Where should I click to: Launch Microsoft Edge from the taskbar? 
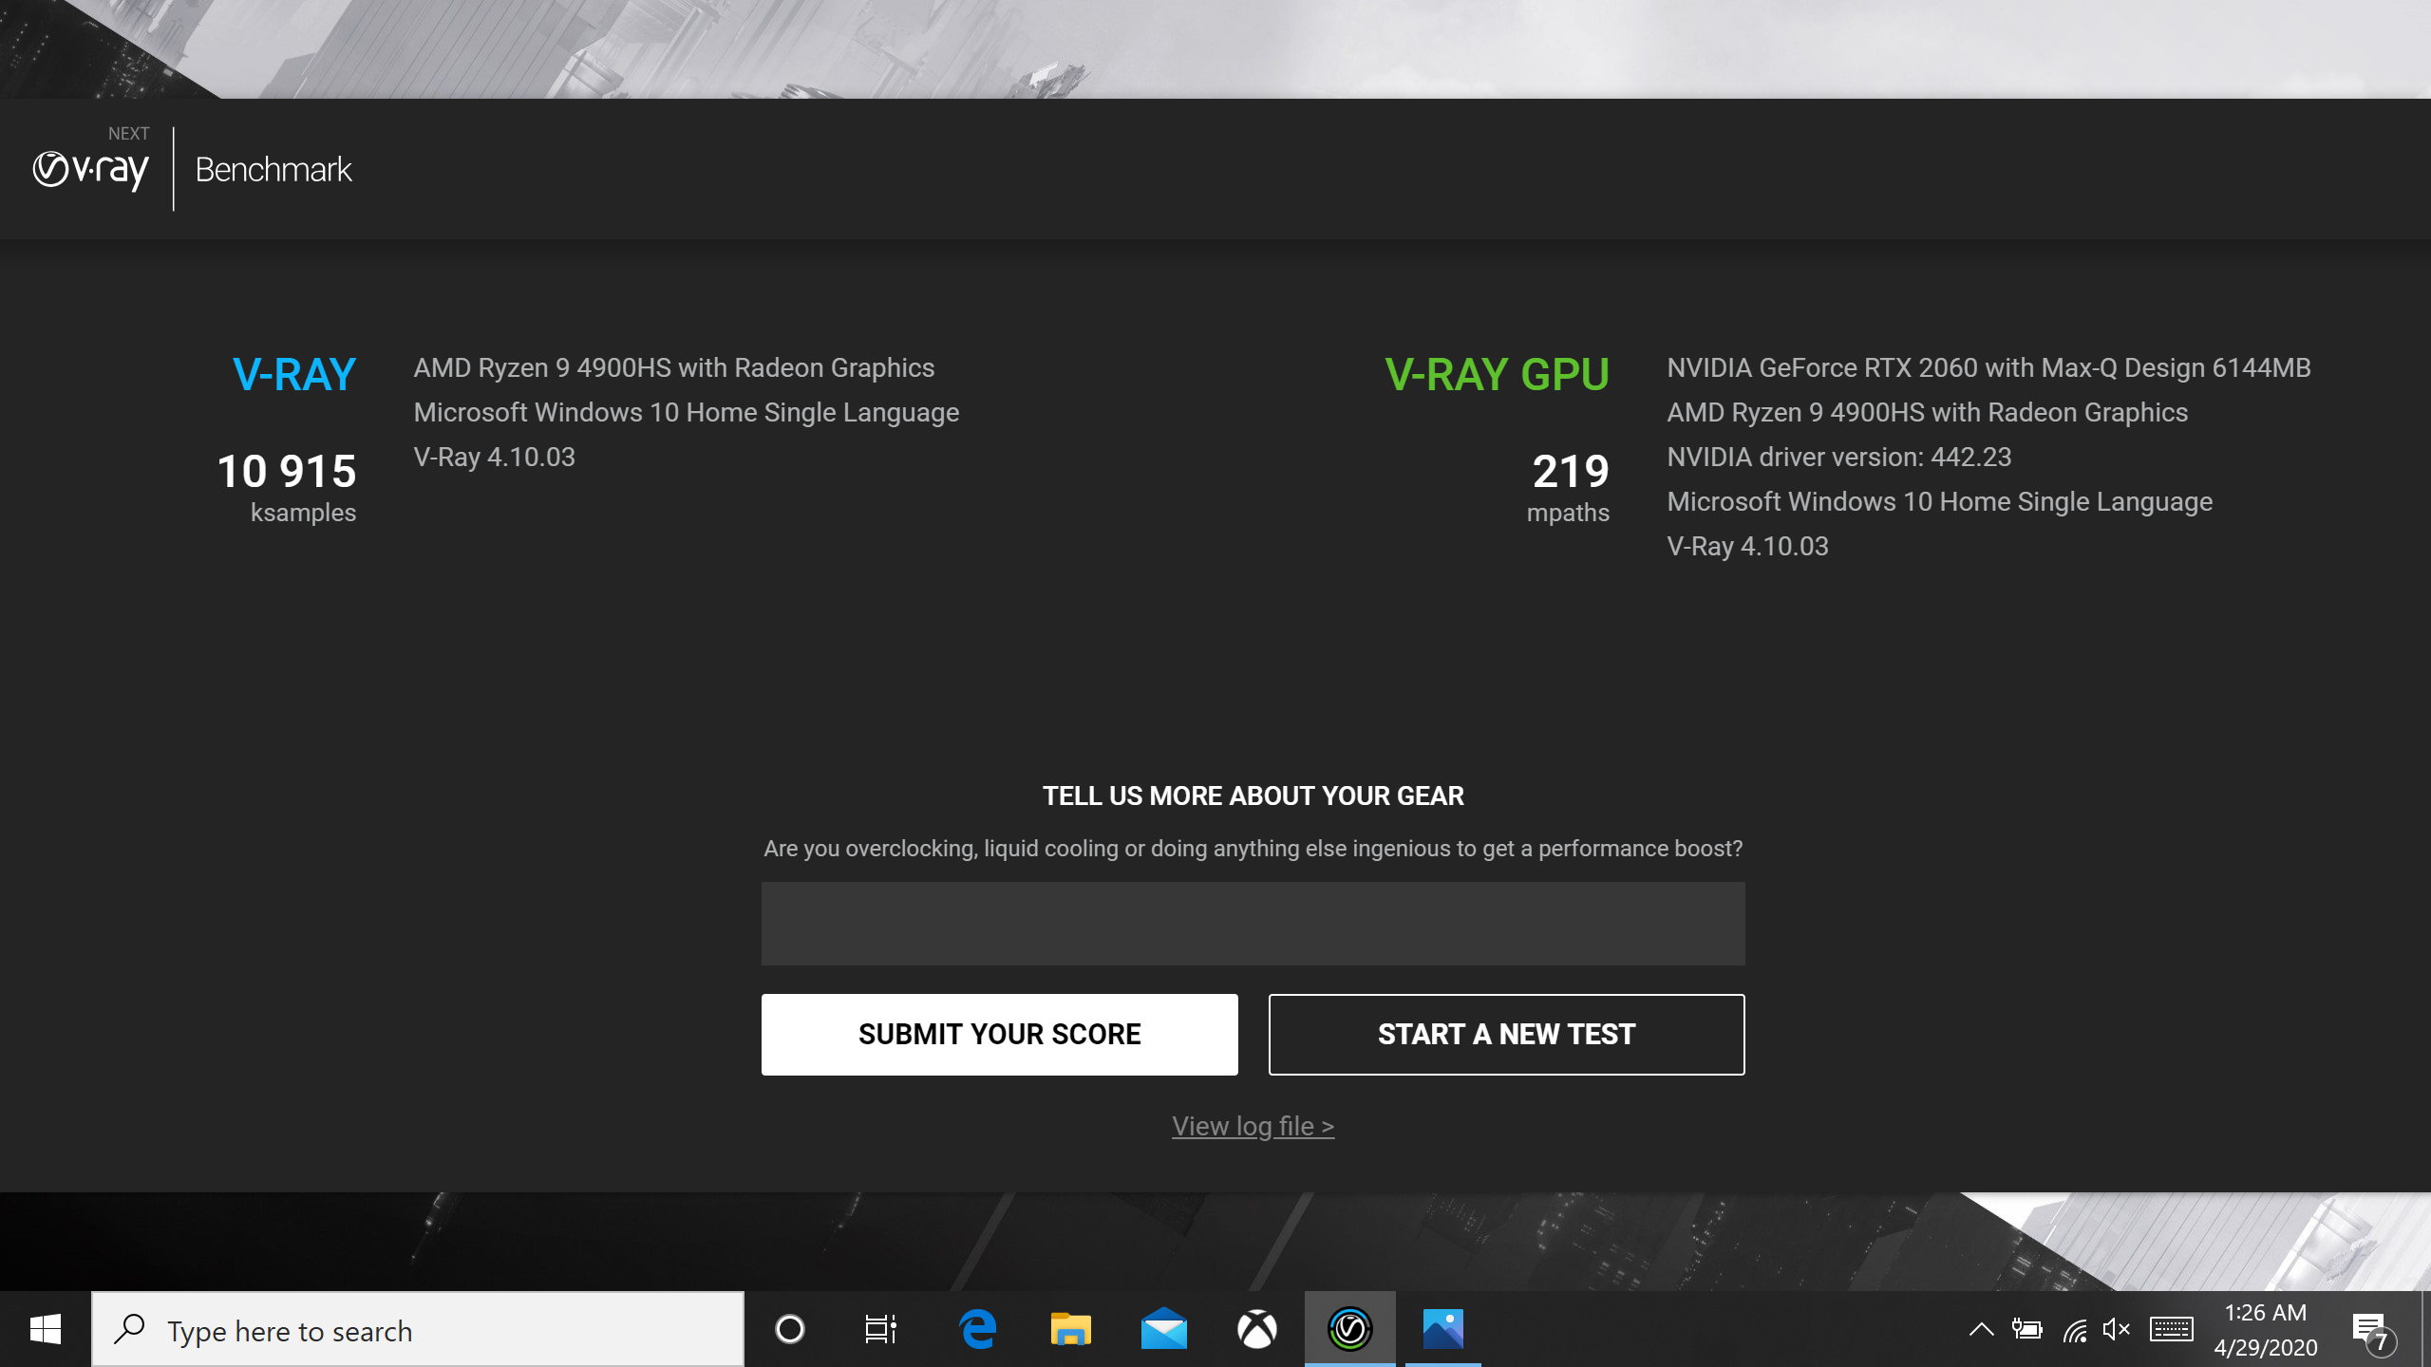(977, 1329)
